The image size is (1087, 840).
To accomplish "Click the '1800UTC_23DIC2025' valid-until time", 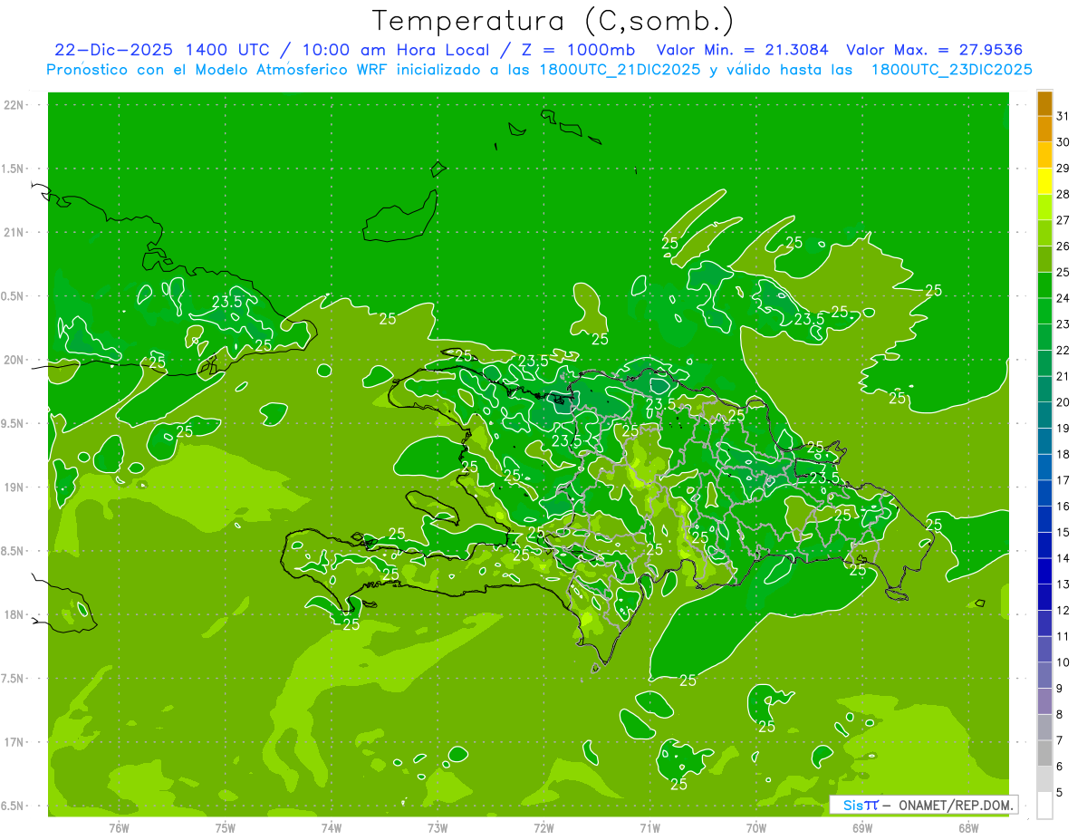I will (x=951, y=70).
